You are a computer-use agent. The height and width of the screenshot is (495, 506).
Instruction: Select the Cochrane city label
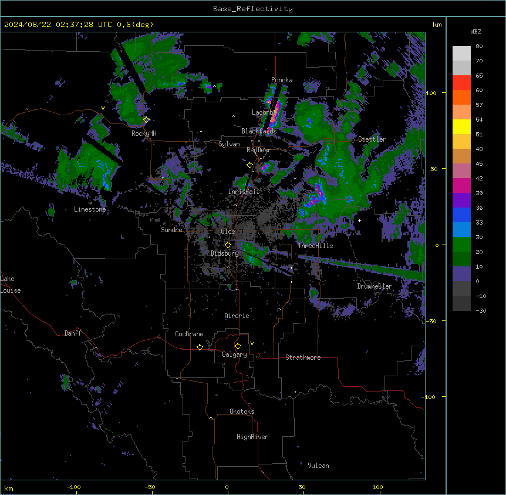pos(189,334)
